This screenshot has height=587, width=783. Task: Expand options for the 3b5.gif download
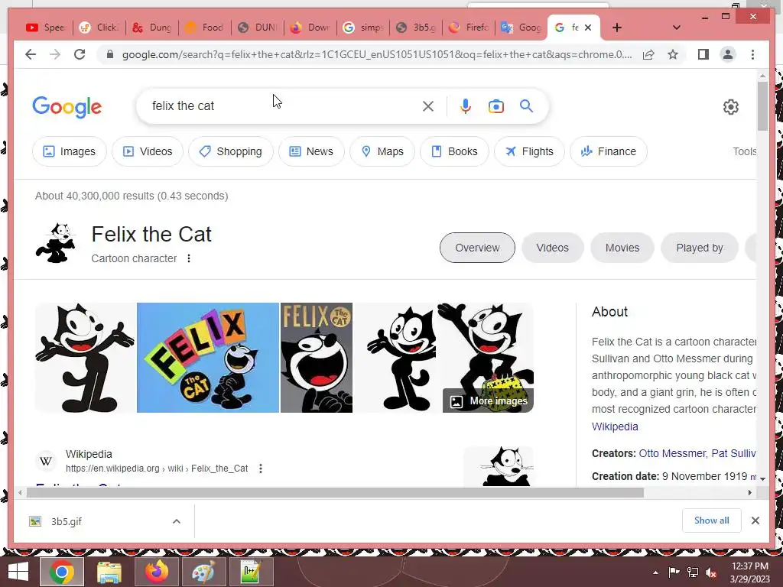[177, 521]
